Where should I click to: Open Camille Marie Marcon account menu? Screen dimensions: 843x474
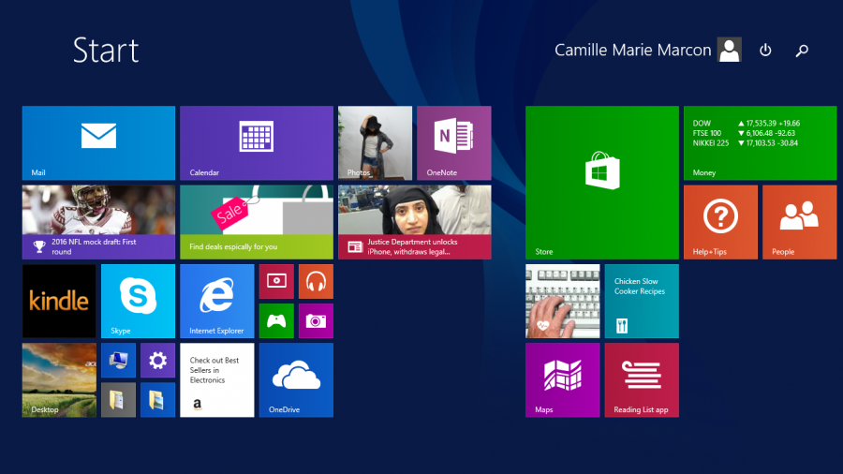[647, 51]
